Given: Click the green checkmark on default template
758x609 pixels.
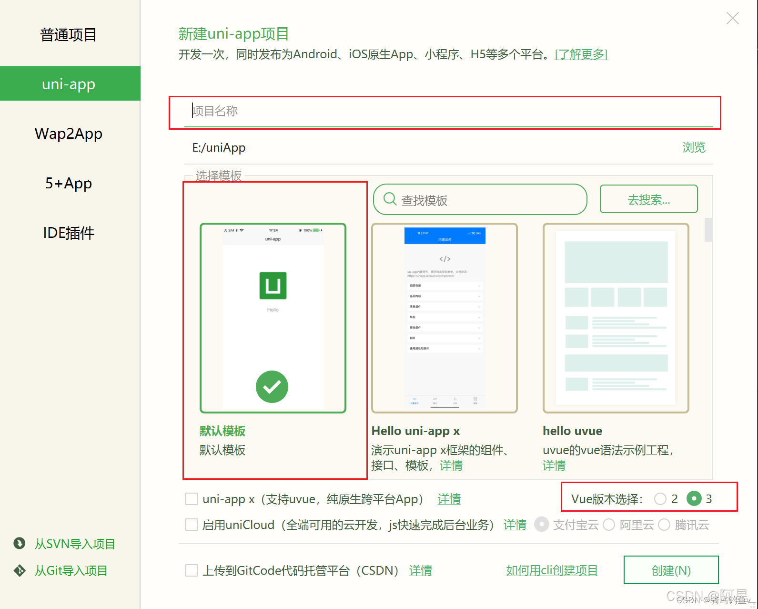Looking at the screenshot, I should click(272, 387).
